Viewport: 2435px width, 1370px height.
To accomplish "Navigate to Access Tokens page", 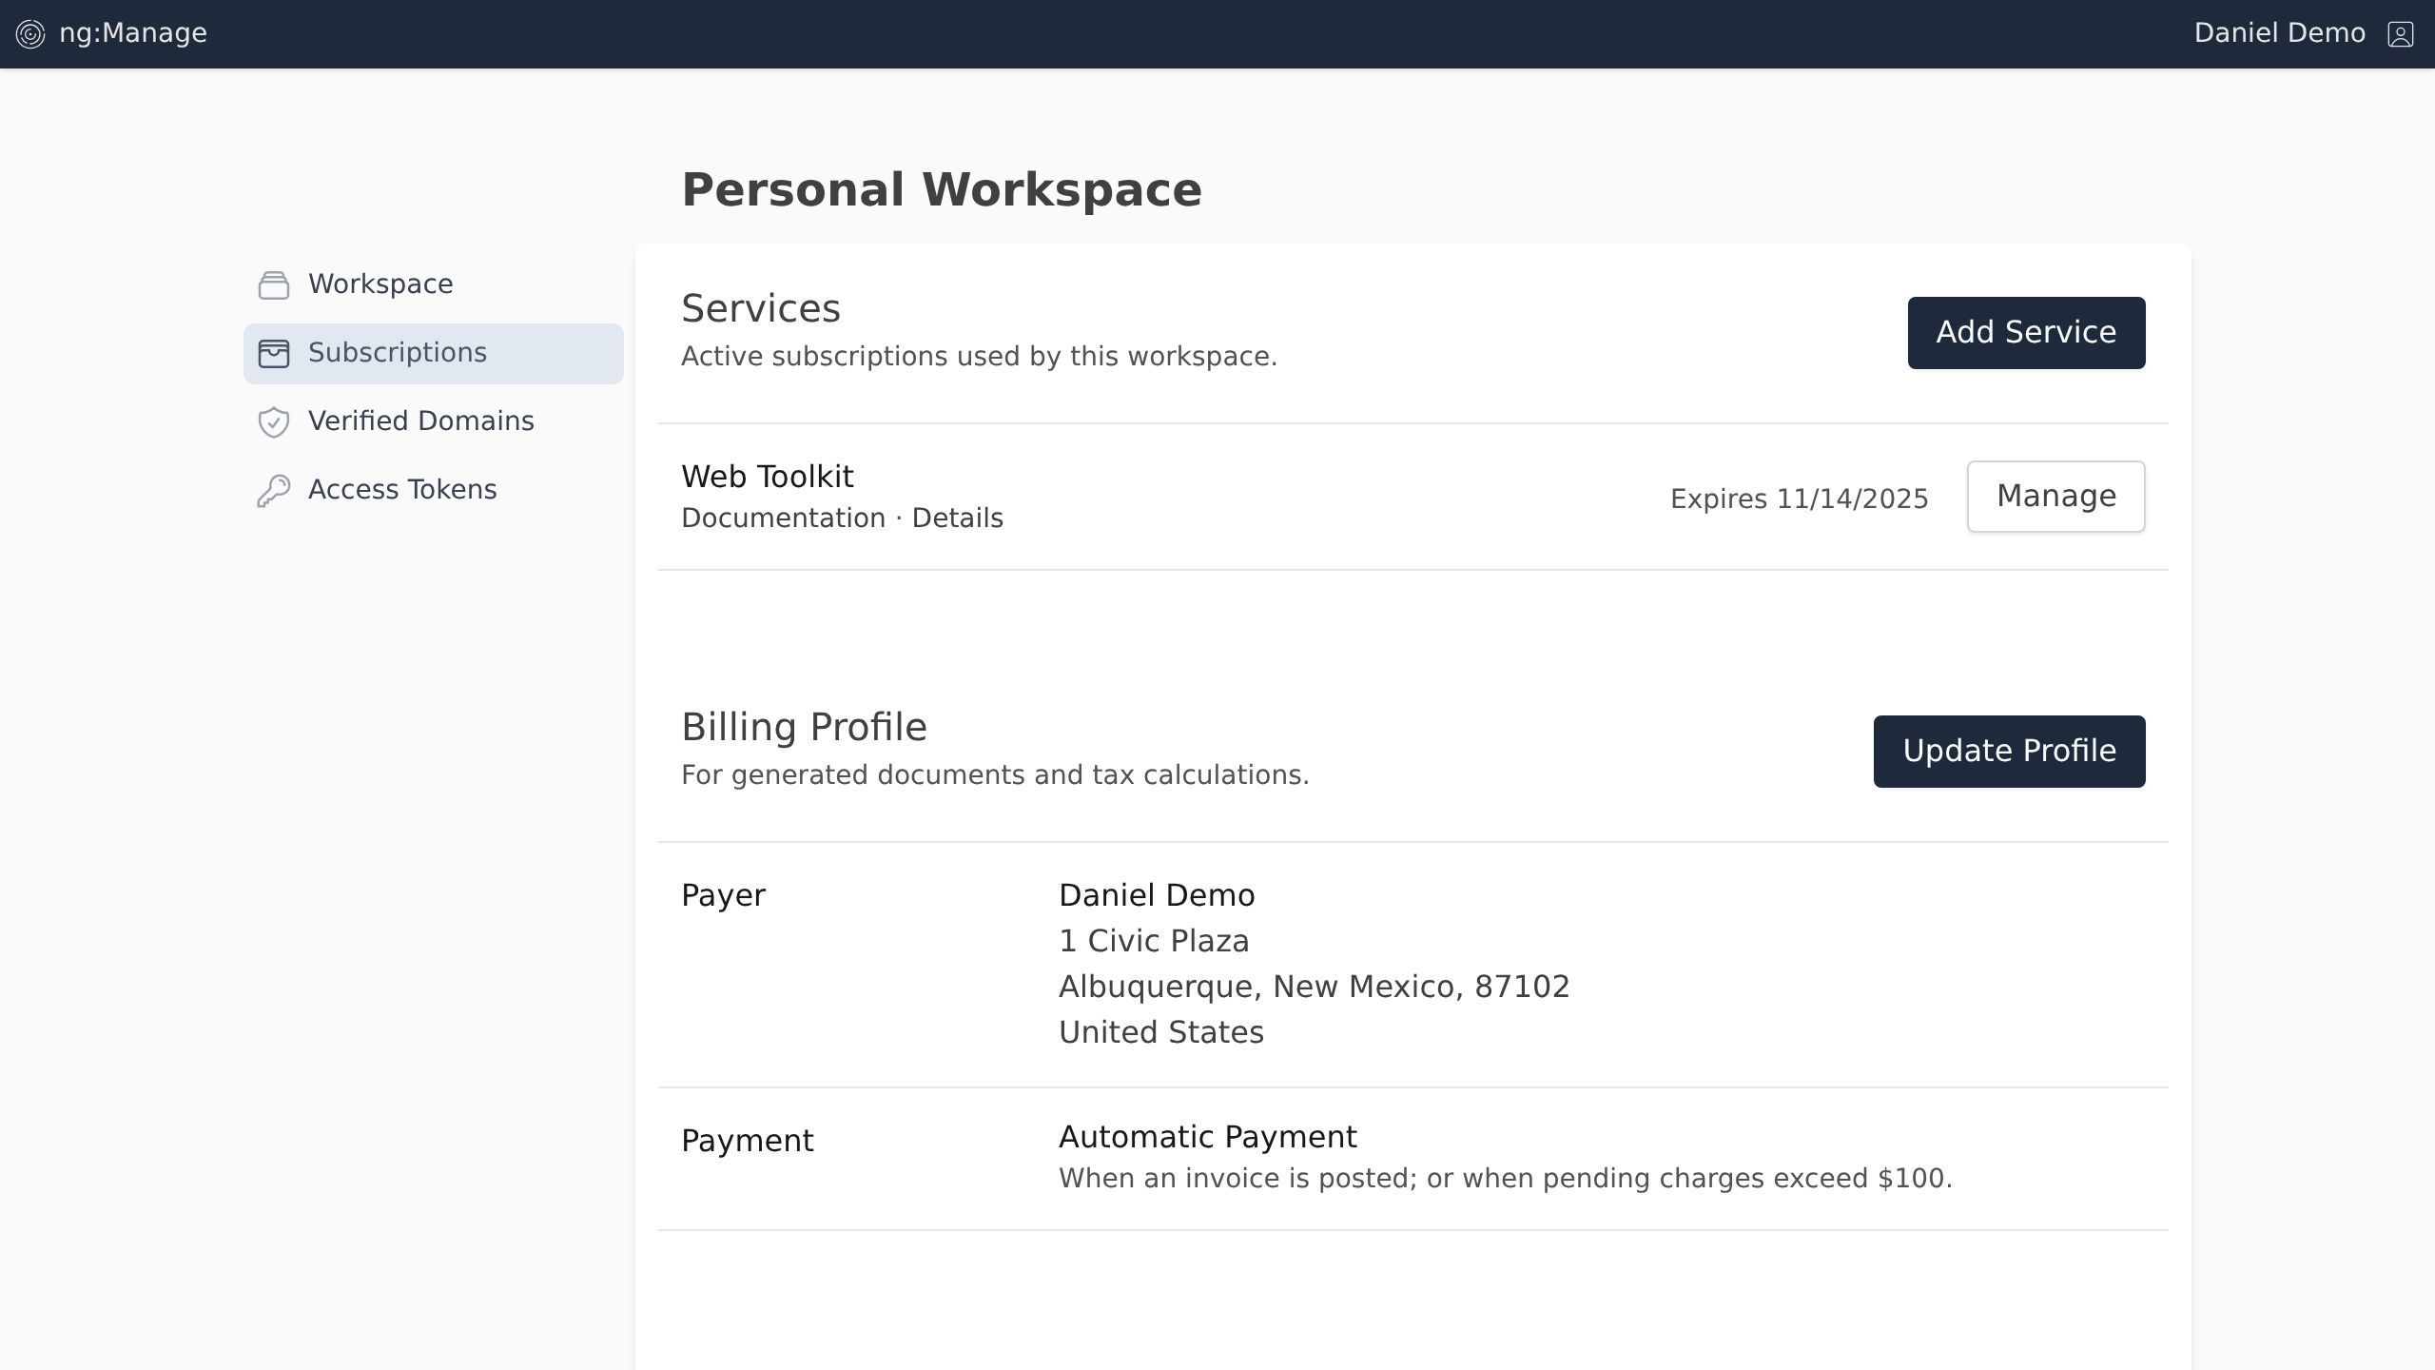I will pos(401,490).
